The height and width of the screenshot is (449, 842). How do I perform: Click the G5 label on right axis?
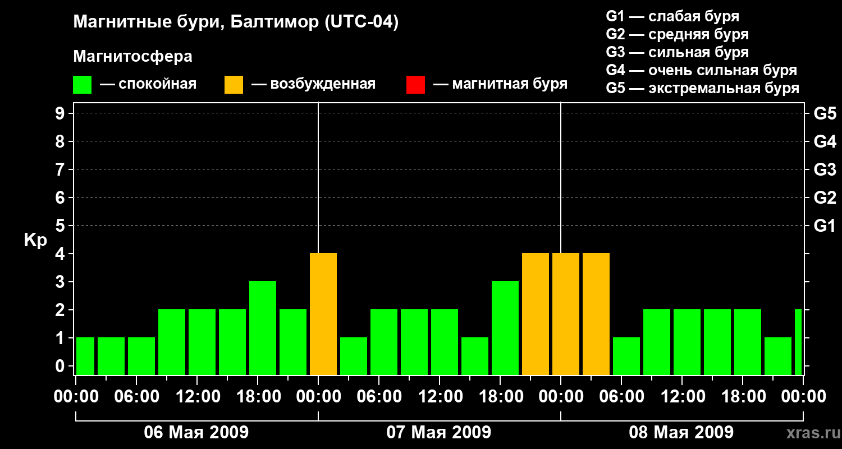click(825, 114)
